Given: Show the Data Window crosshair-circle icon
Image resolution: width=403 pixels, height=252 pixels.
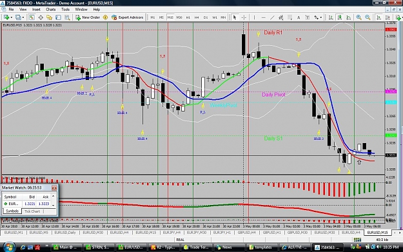Looking at the screenshot, I should click(41, 17).
